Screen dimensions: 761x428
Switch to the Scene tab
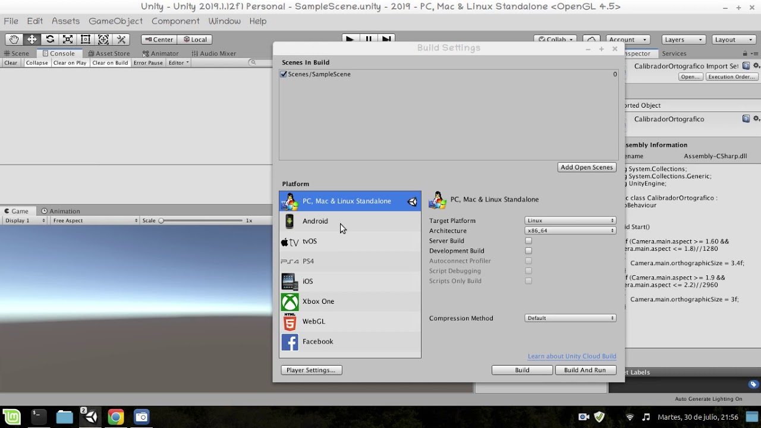pyautogui.click(x=16, y=53)
